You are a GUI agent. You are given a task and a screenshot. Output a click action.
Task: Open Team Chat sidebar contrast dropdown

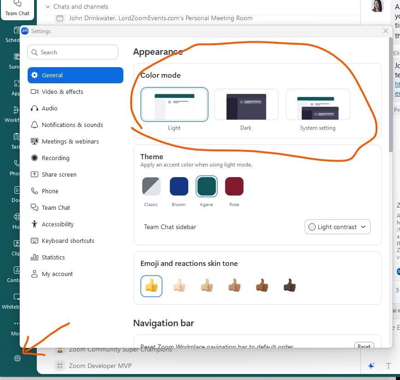click(x=337, y=227)
